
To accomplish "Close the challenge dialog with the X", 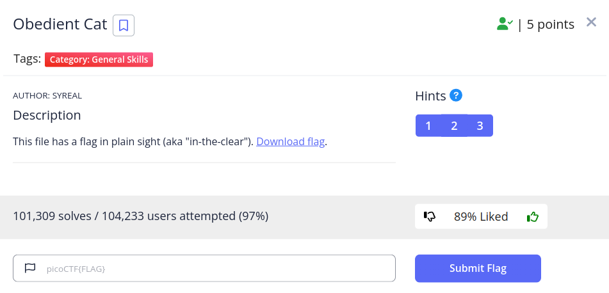I will (592, 24).
